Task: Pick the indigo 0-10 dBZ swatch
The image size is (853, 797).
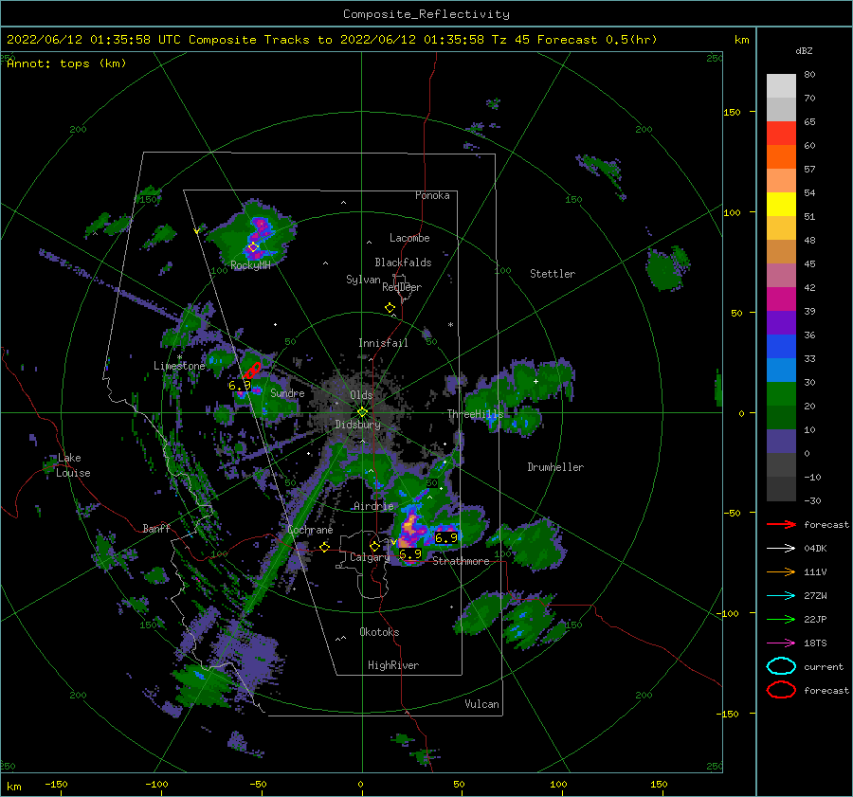Action: (781, 442)
